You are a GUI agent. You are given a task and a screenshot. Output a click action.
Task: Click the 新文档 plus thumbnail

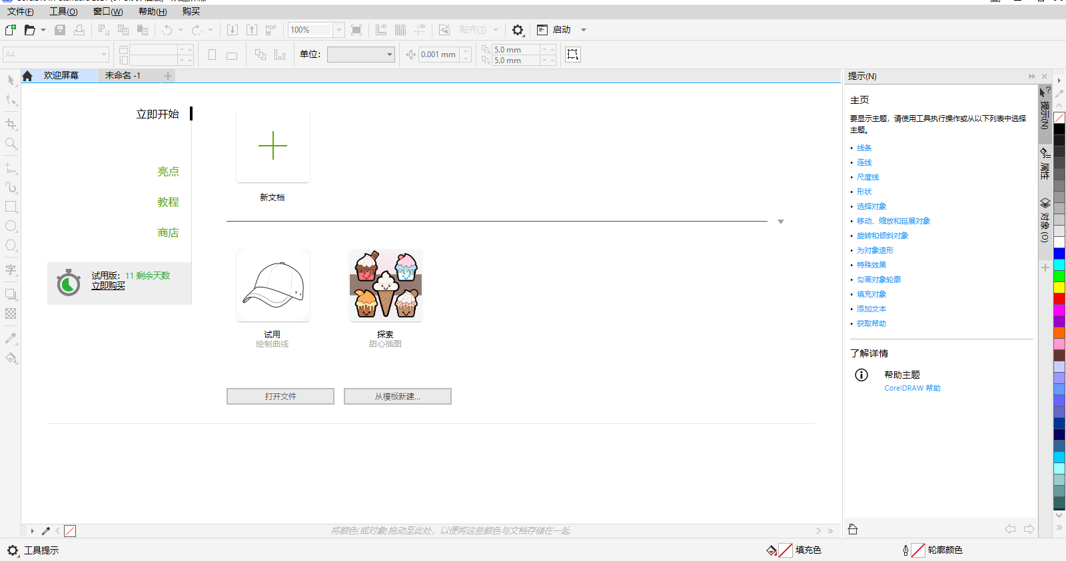[272, 146]
